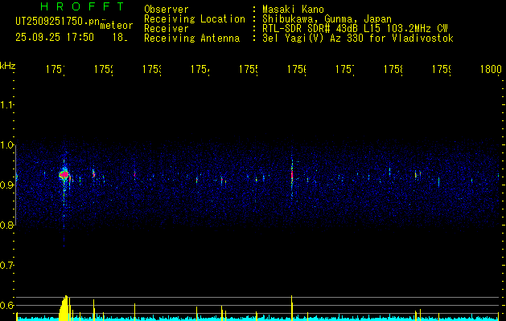
Task: Click the tall yellow amplitude spike at 1756
Action: 292,308
